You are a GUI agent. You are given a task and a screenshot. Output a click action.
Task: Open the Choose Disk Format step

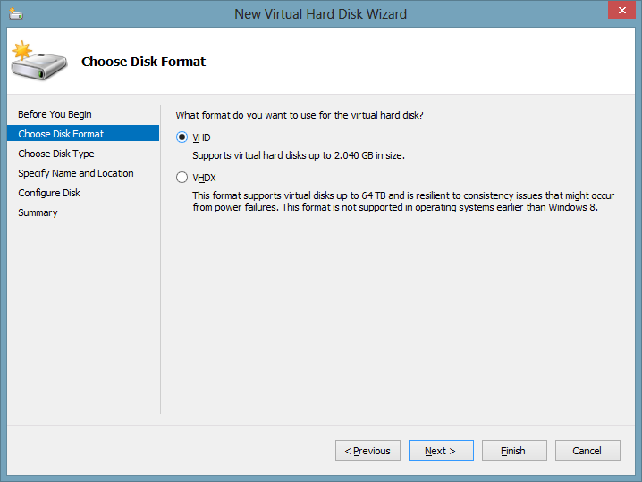point(83,134)
